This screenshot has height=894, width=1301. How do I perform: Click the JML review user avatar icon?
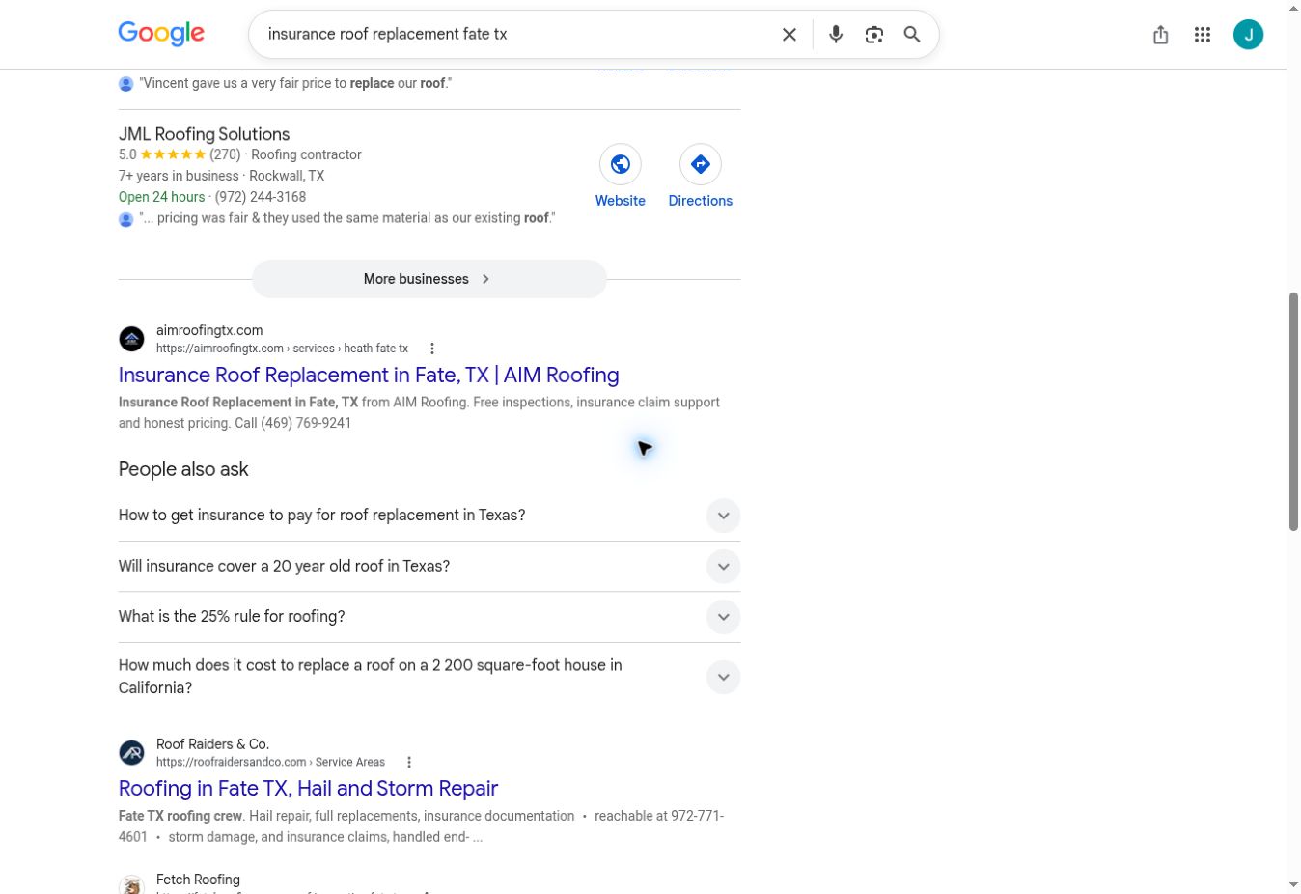coord(126,219)
